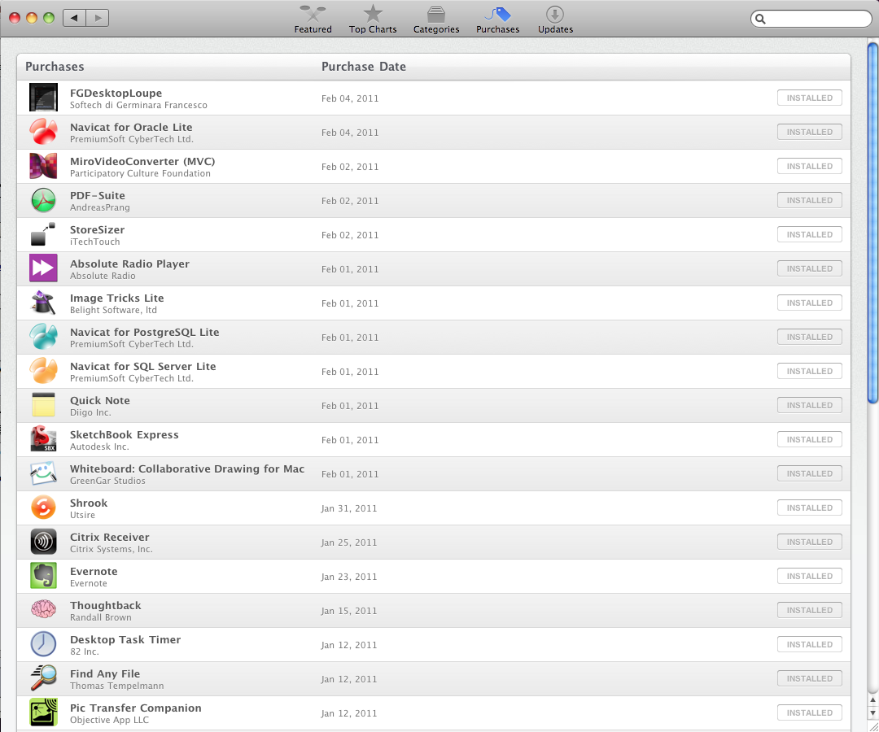Open the Thoughtback app title
This screenshot has width=879, height=732.
tap(105, 605)
